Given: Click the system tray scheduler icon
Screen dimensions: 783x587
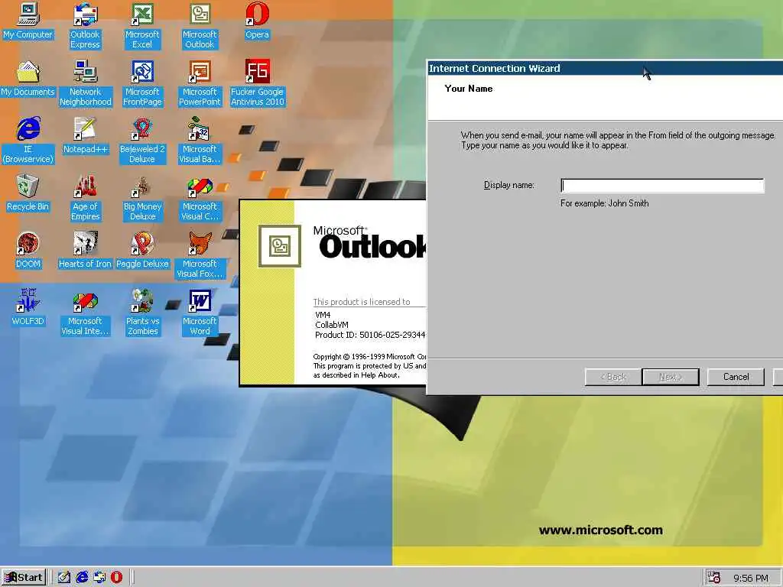Looking at the screenshot, I should (x=714, y=578).
